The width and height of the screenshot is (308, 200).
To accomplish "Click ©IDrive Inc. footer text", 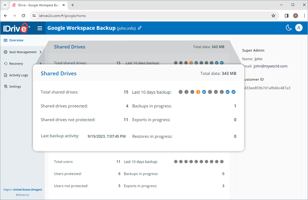I will click(23, 195).
